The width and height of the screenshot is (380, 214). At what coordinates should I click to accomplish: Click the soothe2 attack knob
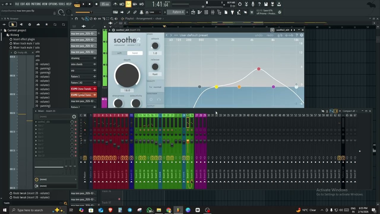[x=155, y=46]
